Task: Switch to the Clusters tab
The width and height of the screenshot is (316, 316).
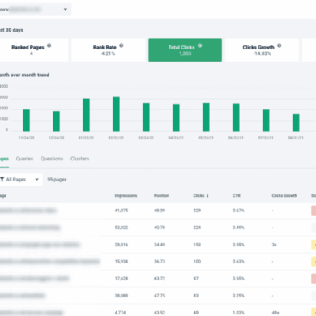Action: coord(80,159)
